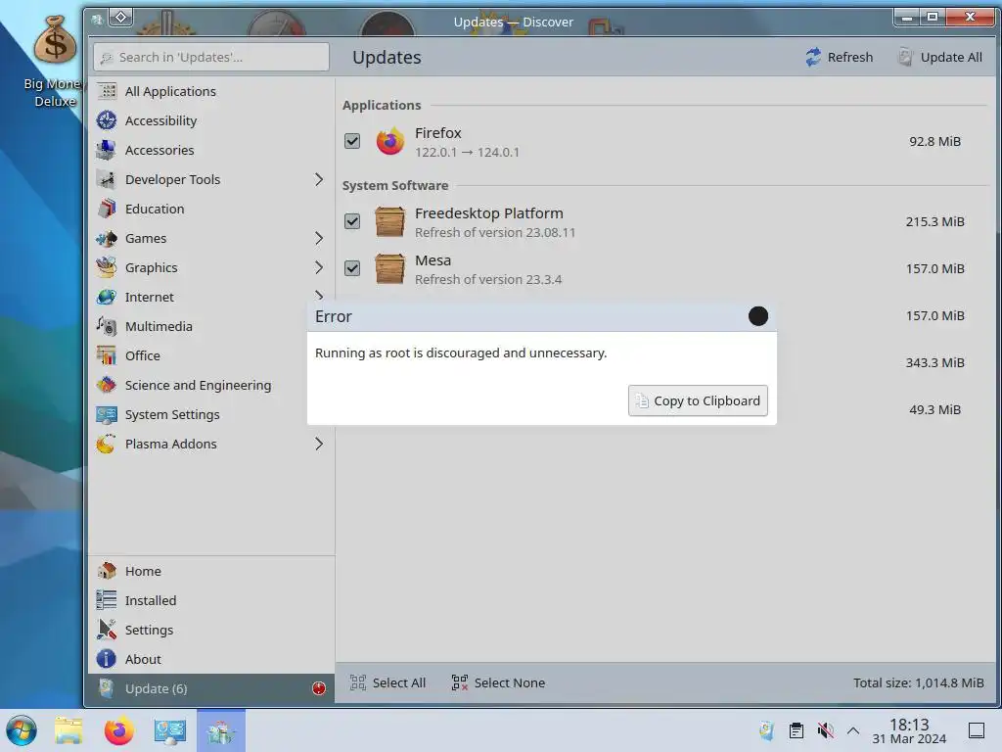Click the Settings tools icon
The height and width of the screenshot is (752, 1002).
[x=107, y=630]
